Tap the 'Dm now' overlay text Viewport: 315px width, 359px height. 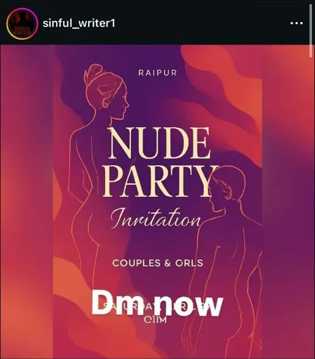click(x=157, y=305)
